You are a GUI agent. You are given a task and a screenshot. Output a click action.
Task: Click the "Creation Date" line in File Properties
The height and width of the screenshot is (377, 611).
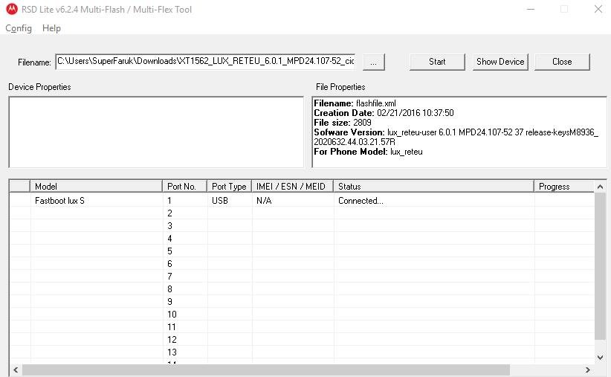point(384,113)
